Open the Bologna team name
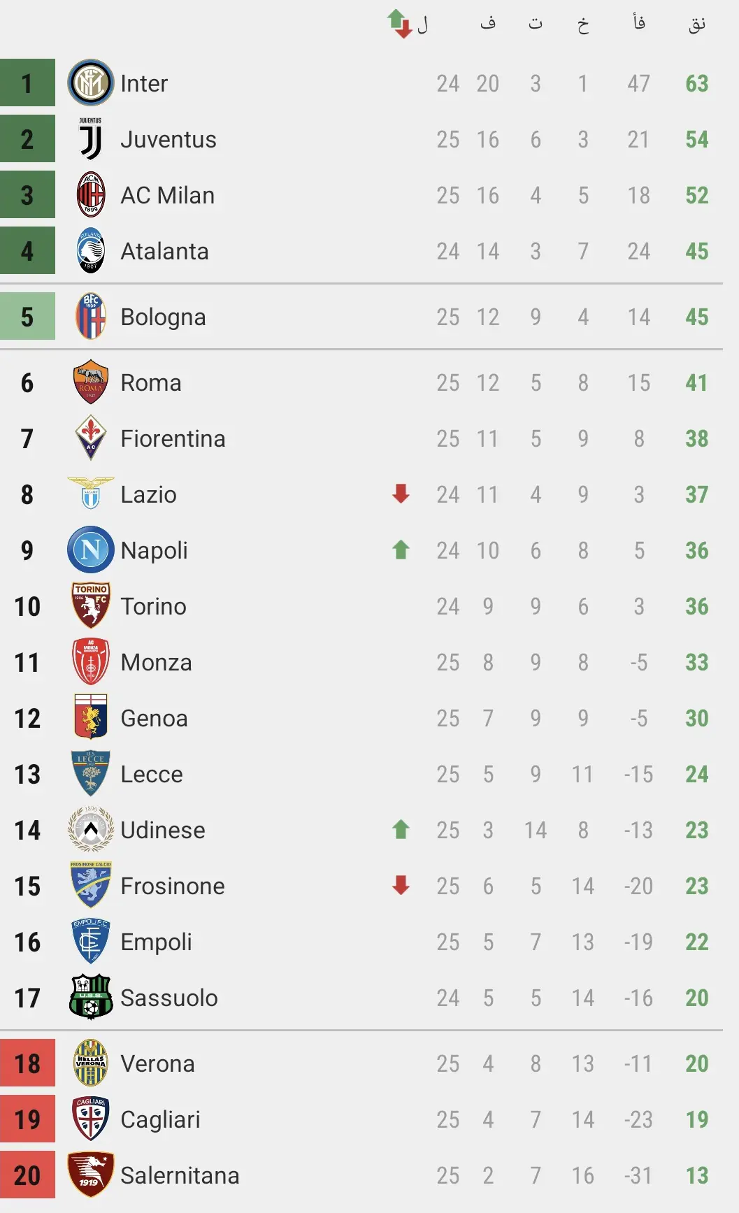 [163, 317]
